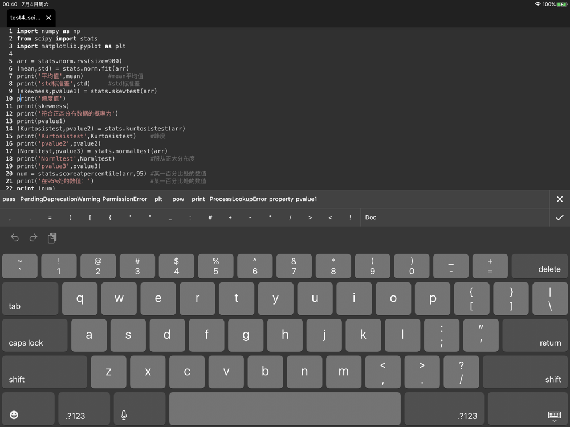Insert the hash symbol from the shortcut row
570x427 pixels.
point(210,217)
